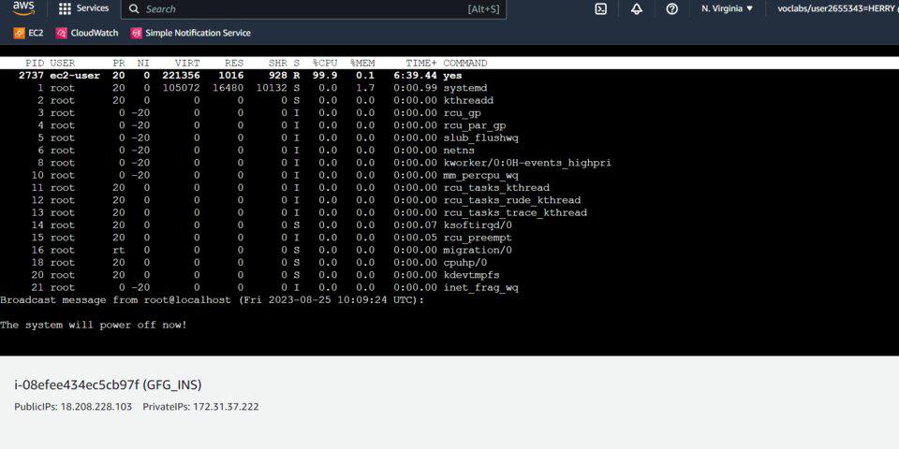Image resolution: width=899 pixels, height=449 pixels.
Task: Click the EC2 shortcut icon
Action: [x=19, y=34]
